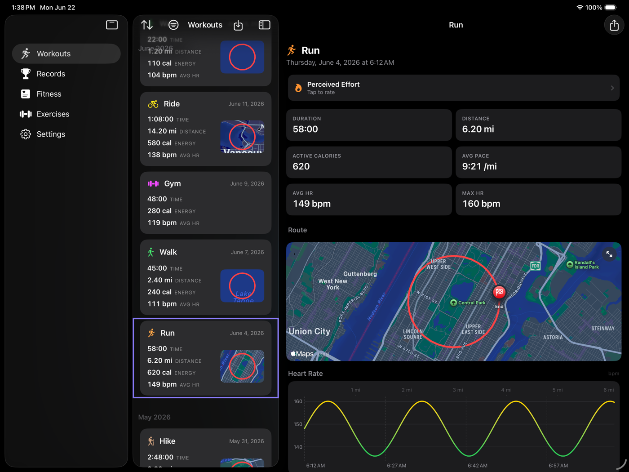
Task: Select the Hike workout May 31
Action: point(206,448)
